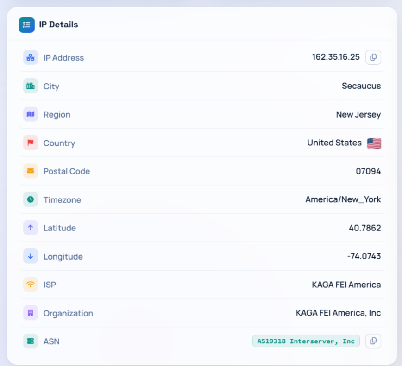Click the postal code 07094
402x366 pixels.
pos(368,171)
